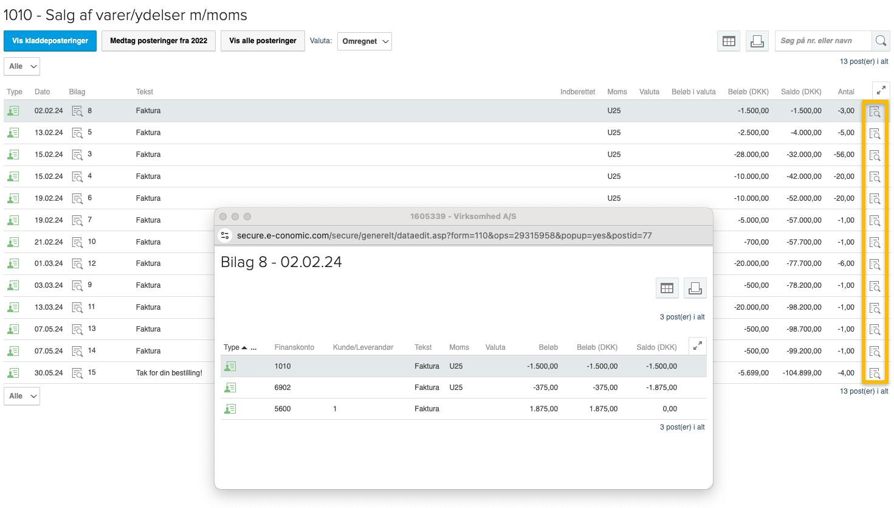Click view entry icon at end of 30.05.24 row

(x=875, y=373)
